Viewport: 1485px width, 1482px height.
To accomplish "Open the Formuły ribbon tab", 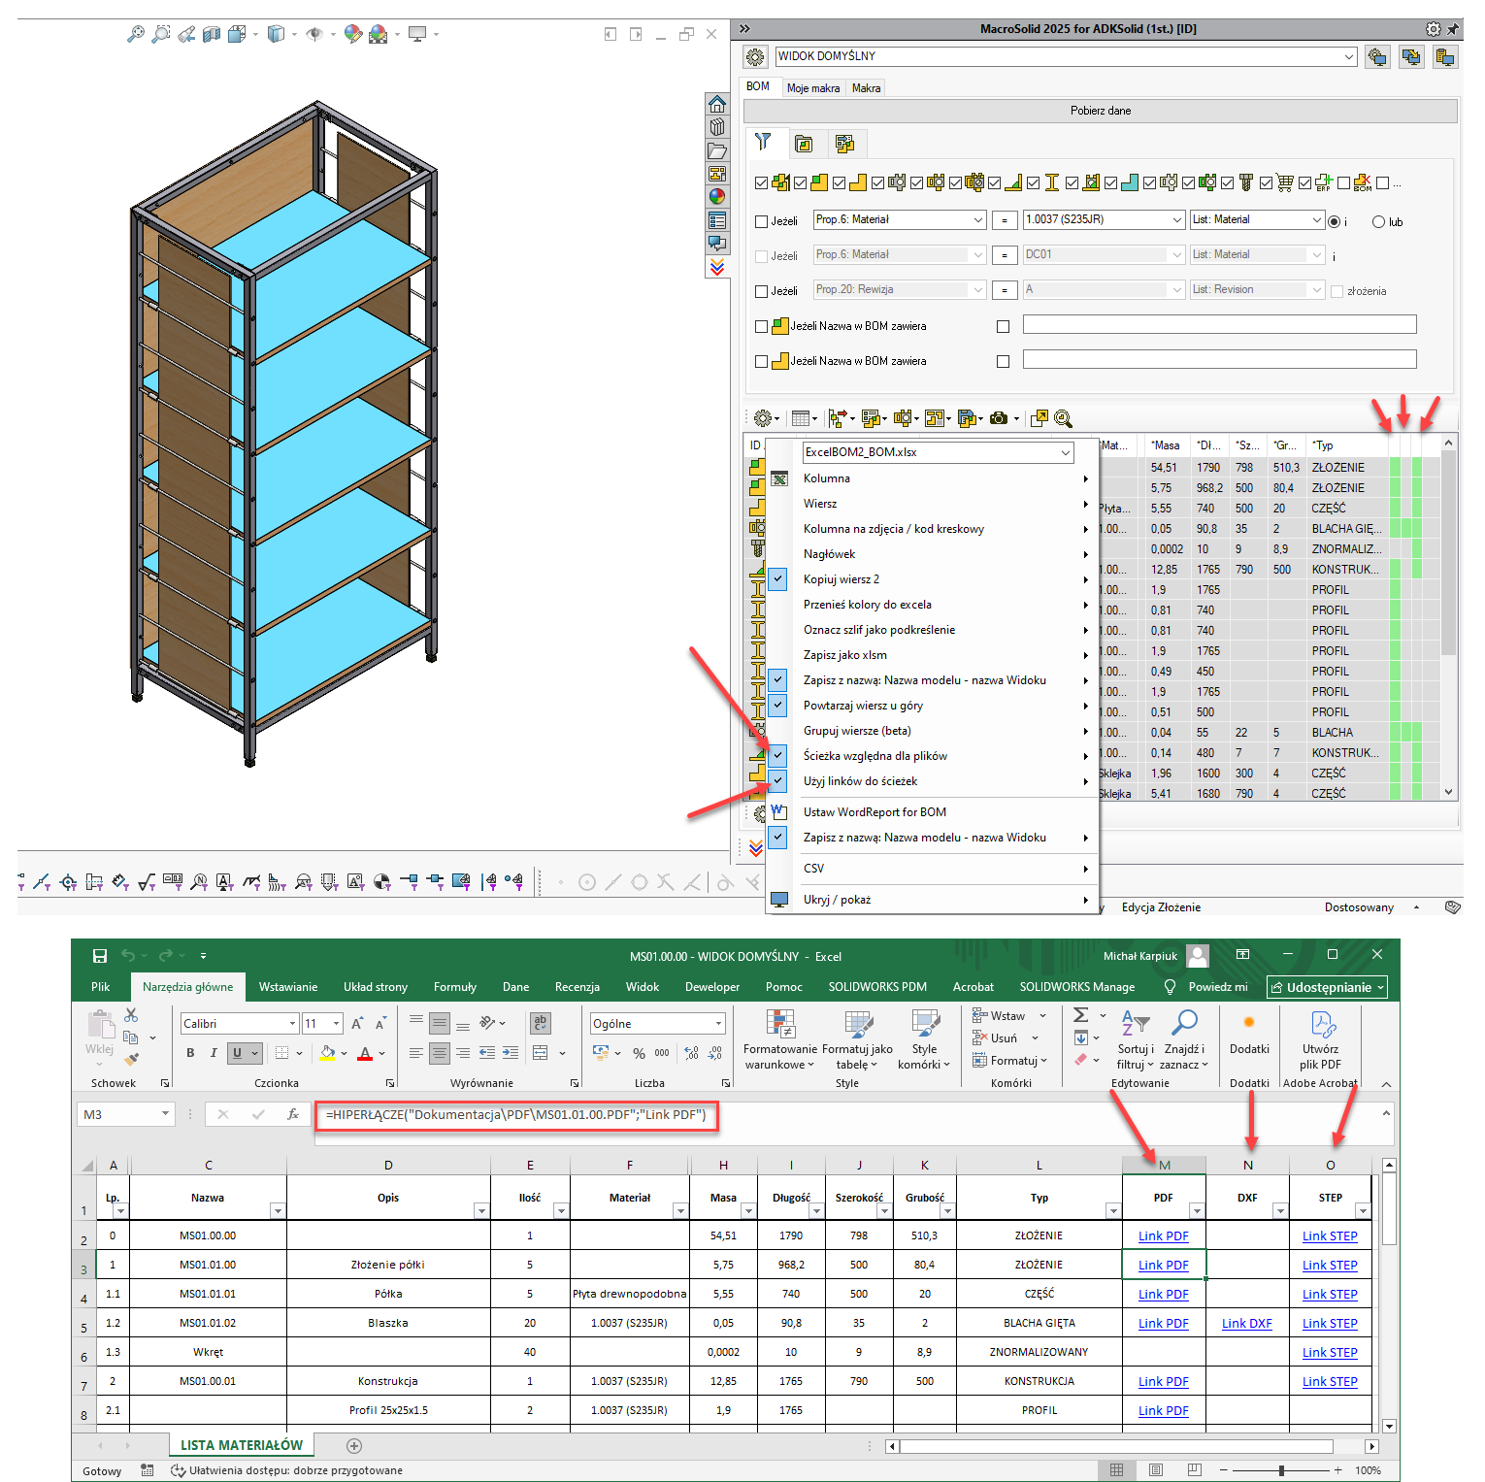I will 454,987.
